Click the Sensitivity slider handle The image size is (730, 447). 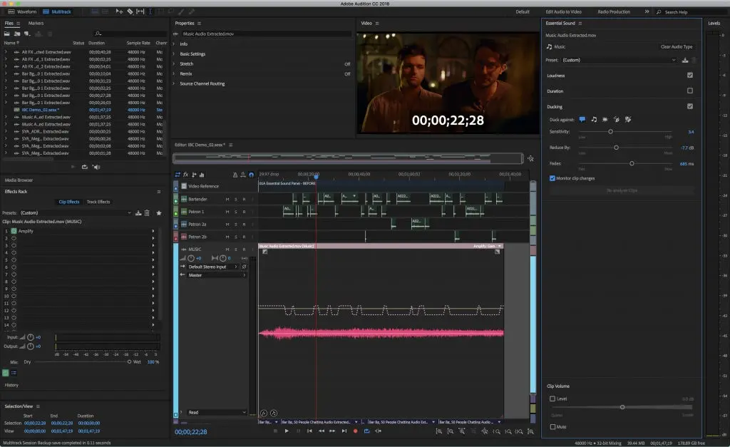[x=611, y=132]
